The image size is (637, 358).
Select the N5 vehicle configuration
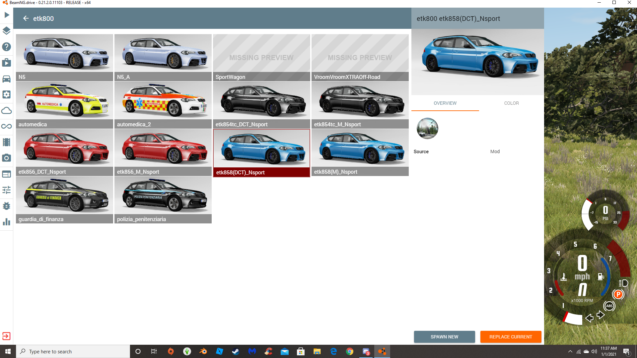(x=64, y=58)
